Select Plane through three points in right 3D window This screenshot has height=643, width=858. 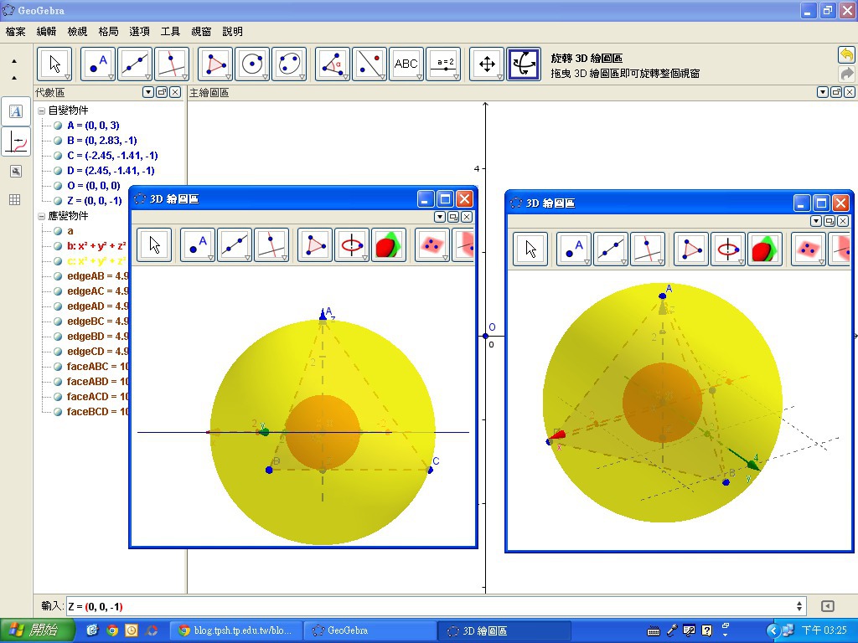coord(809,249)
